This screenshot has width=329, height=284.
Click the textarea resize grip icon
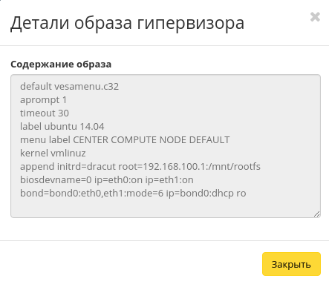tap(316, 214)
